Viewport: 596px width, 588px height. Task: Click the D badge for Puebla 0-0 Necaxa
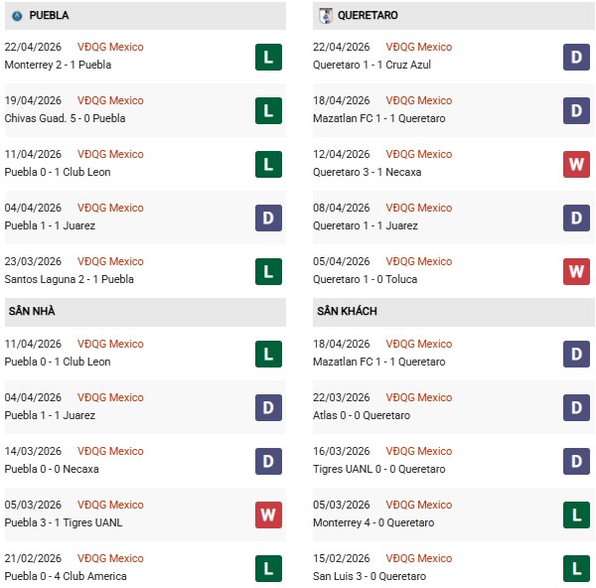[268, 461]
